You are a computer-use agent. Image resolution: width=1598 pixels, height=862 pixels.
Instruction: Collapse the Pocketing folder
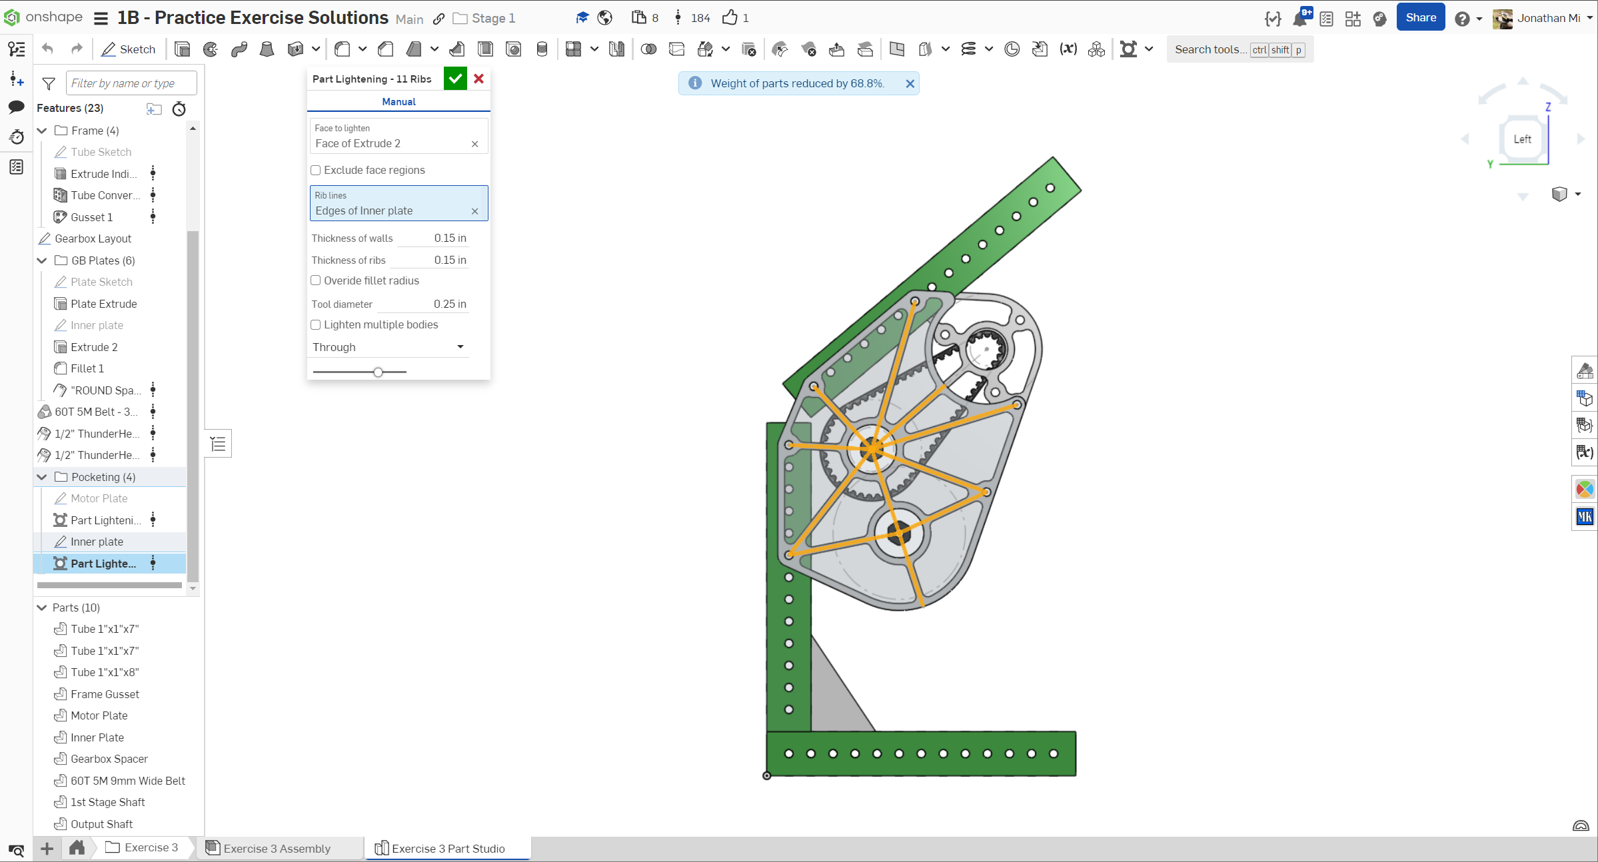[42, 477]
